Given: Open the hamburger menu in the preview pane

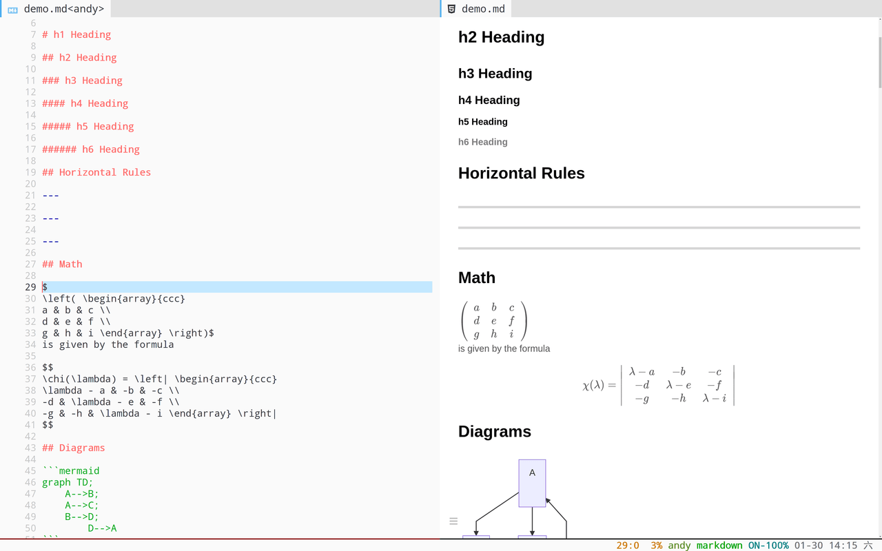Looking at the screenshot, I should [x=453, y=521].
